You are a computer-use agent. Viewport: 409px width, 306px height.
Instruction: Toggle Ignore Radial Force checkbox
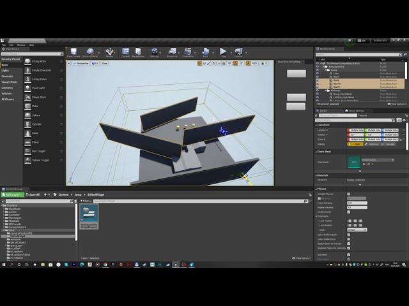click(349, 239)
